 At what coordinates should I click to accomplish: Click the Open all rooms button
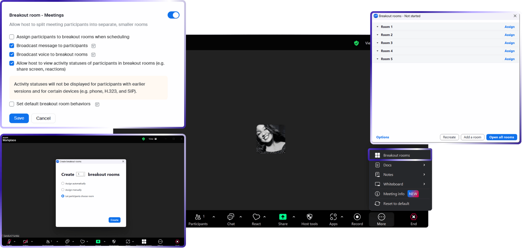[x=502, y=137]
